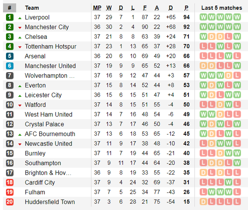248x210 pixels.
Task: Open the Tottenham Hotspur team link
Action: coord(50,47)
